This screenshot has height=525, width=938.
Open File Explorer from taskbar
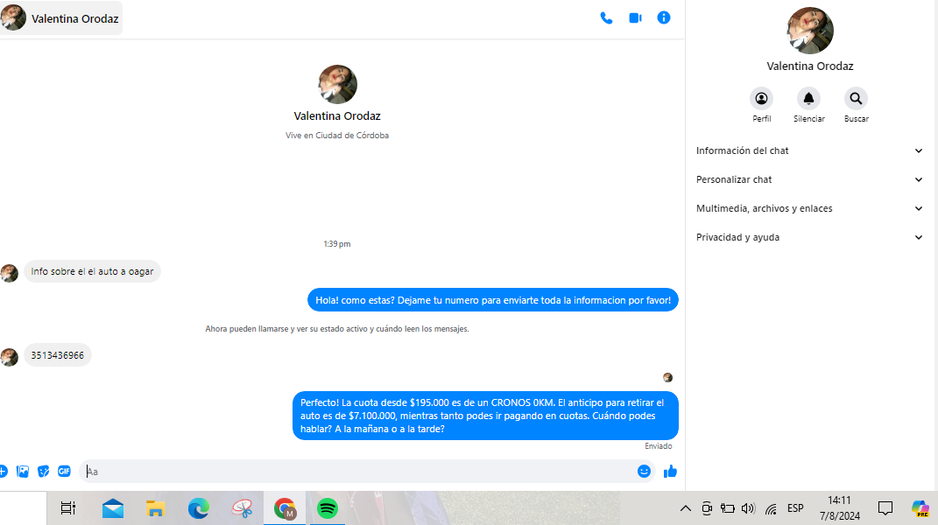[x=156, y=508]
